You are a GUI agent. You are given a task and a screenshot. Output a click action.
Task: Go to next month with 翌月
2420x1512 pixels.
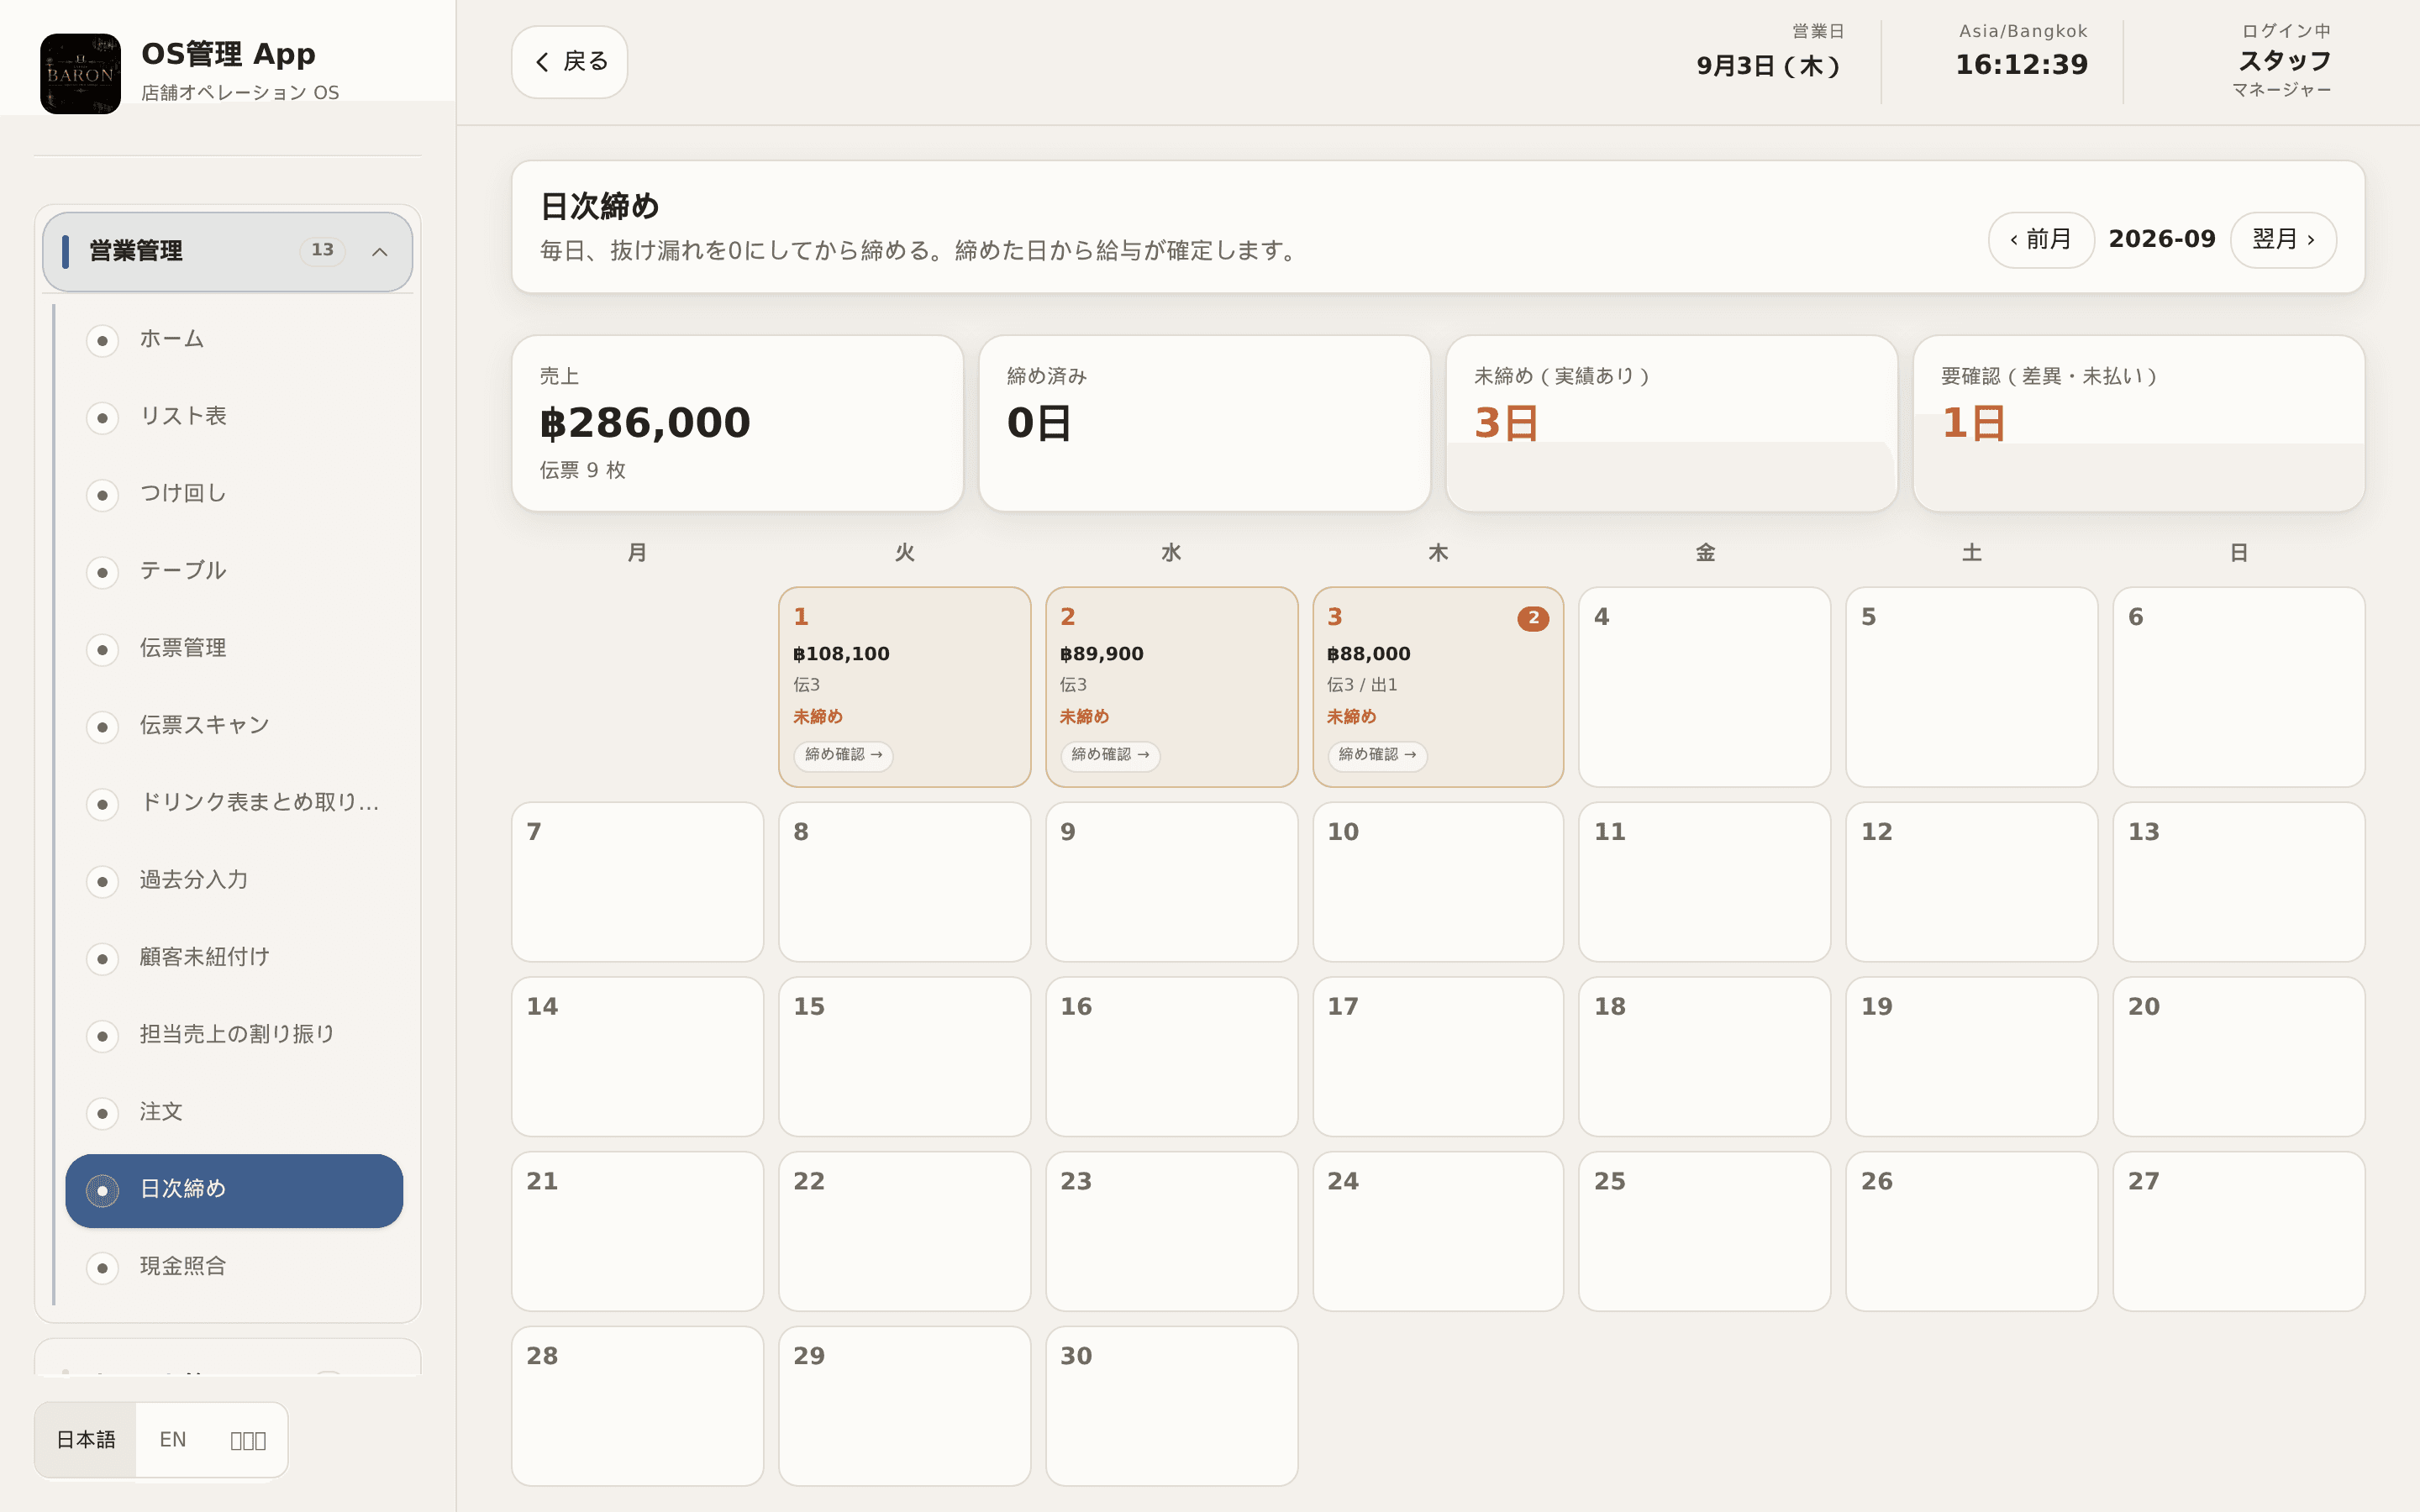coord(2283,240)
